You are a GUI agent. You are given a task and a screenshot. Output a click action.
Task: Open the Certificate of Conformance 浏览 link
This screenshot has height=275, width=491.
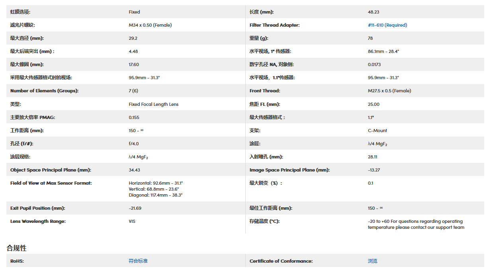(x=372, y=261)
